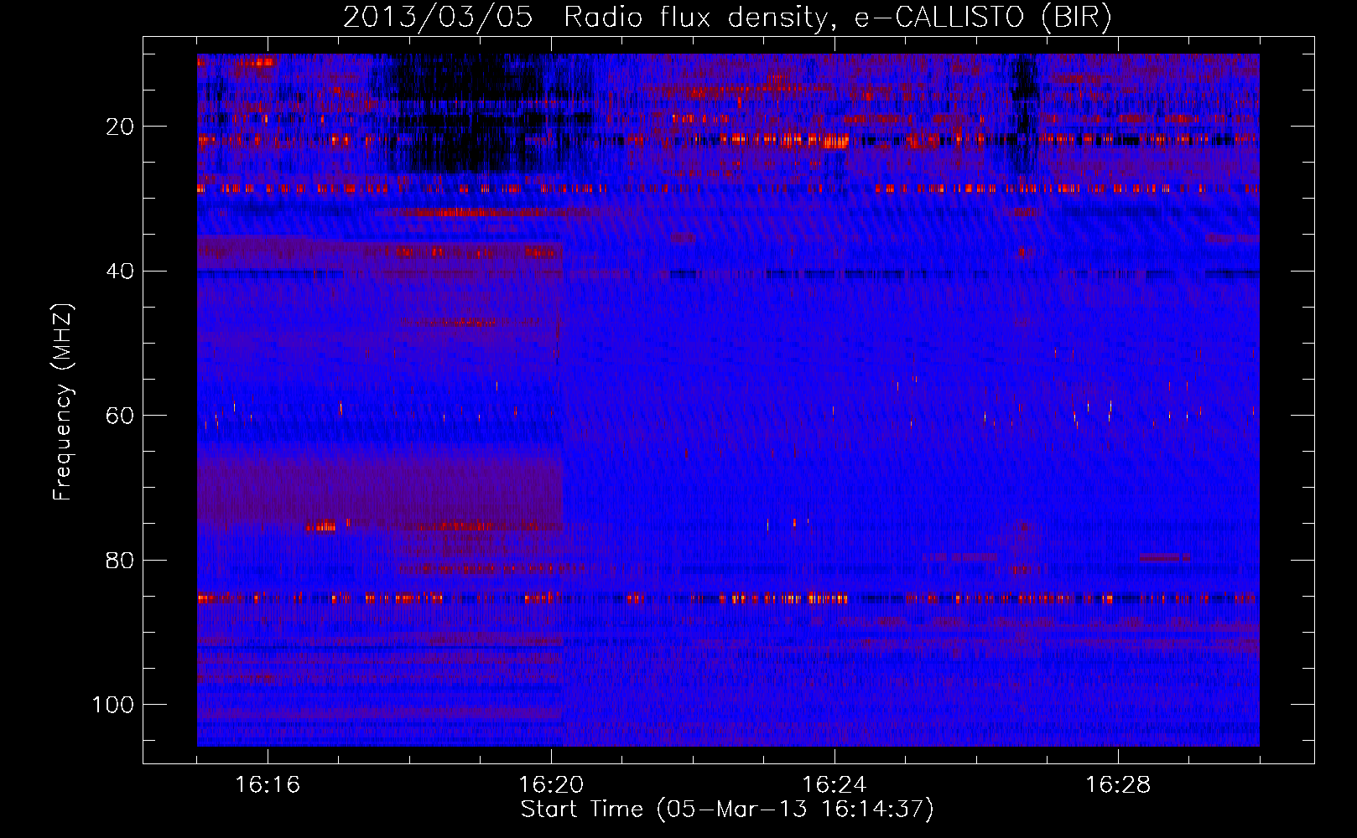
Task: Click the frequency tick label "40"
Action: click(121, 272)
